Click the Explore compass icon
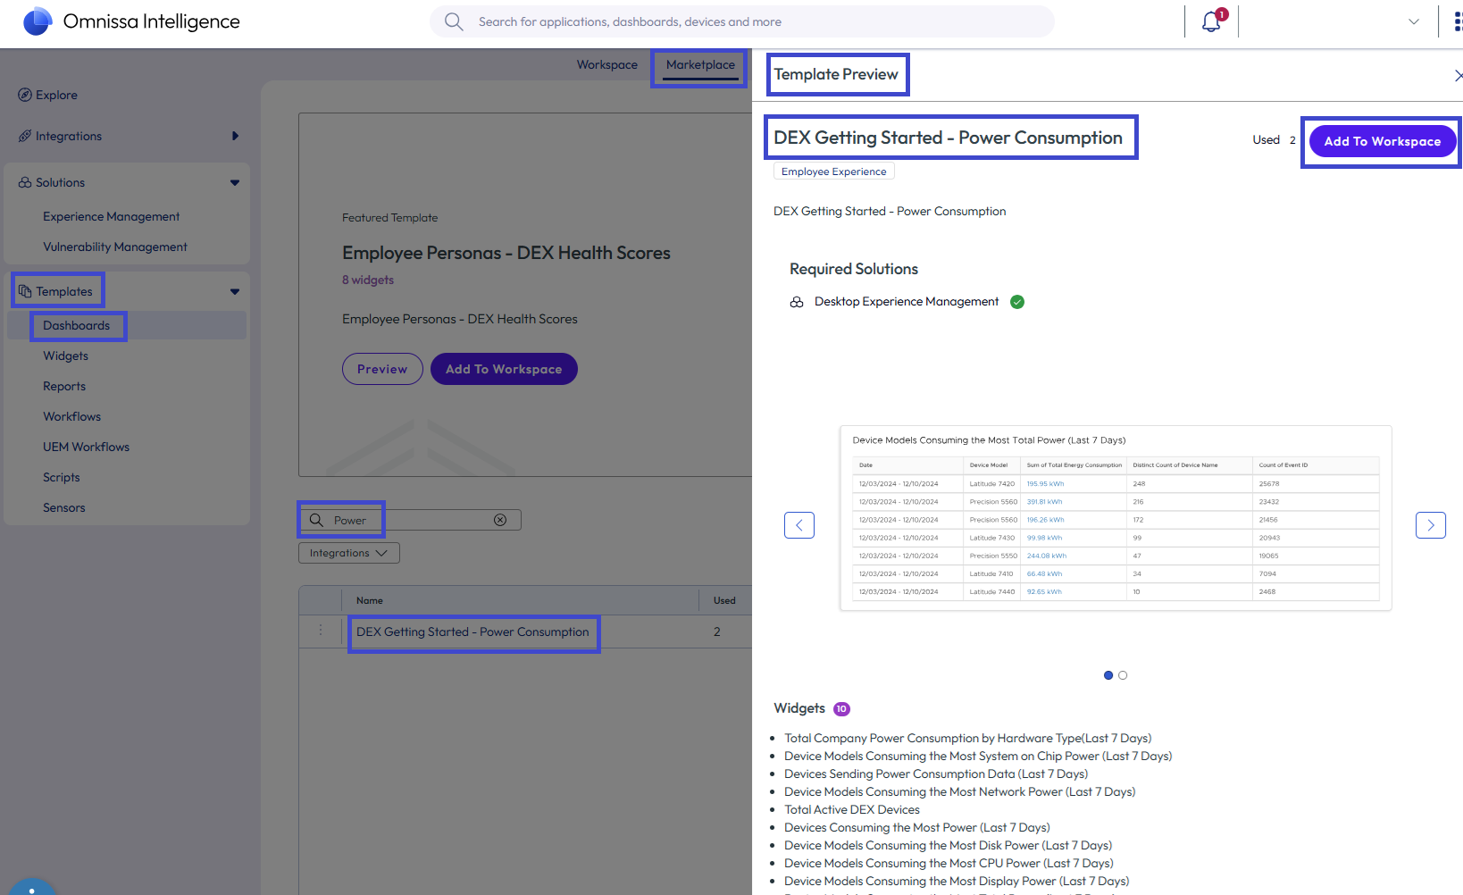This screenshot has width=1463, height=895. [25, 95]
